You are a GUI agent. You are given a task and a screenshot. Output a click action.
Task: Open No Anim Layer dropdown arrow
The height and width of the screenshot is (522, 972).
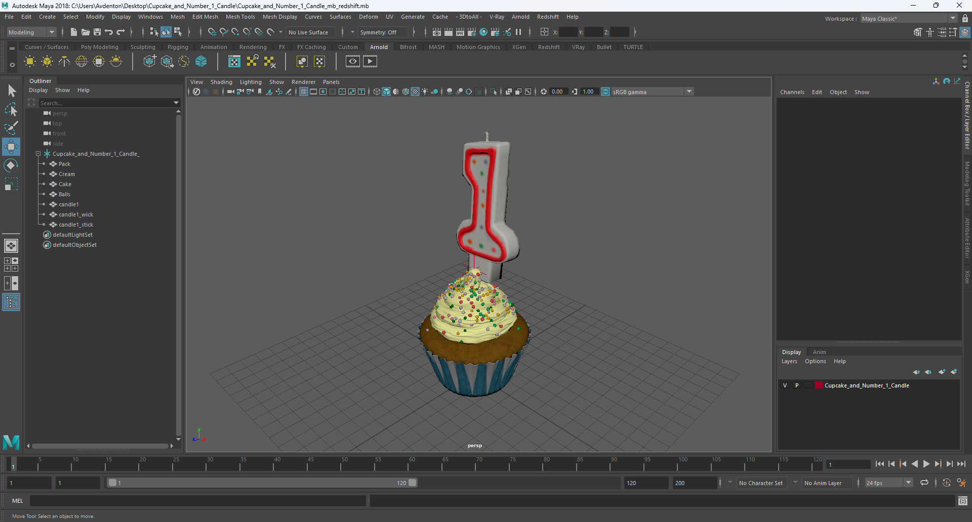tap(795, 483)
